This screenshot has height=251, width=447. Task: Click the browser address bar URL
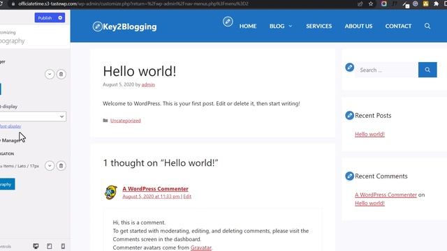click(x=133, y=3)
